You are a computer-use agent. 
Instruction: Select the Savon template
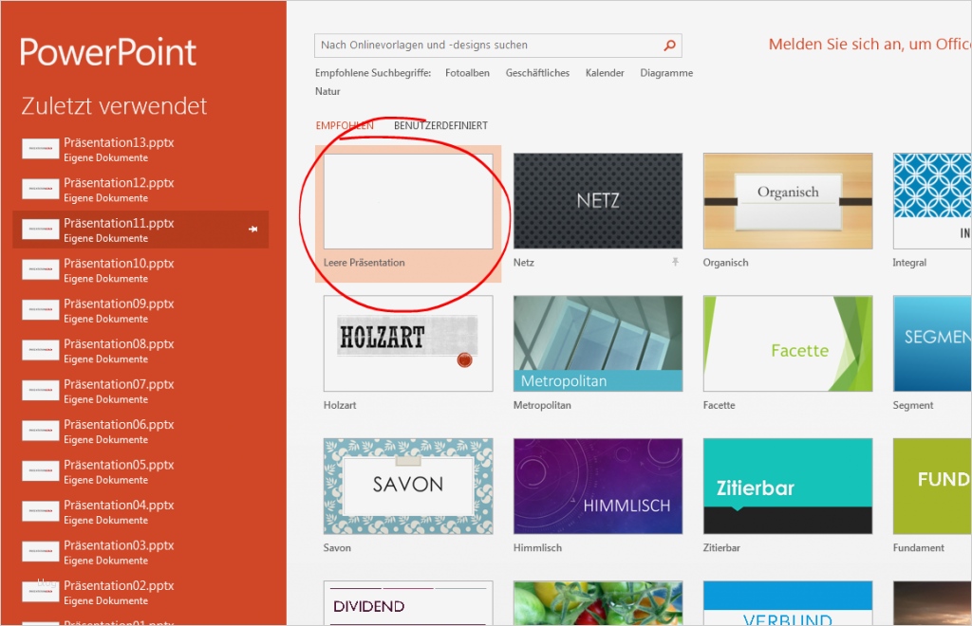pyautogui.click(x=408, y=485)
